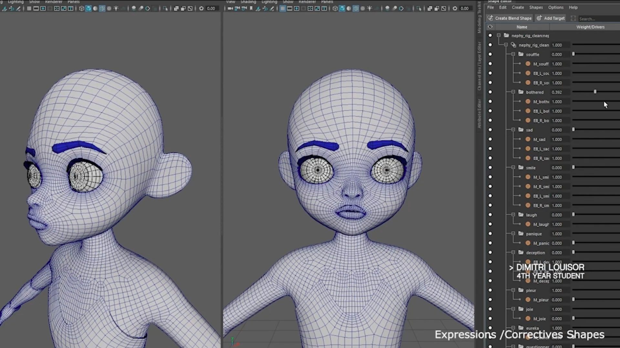
Task: Click the Shape Editor search field
Action: pos(597,19)
